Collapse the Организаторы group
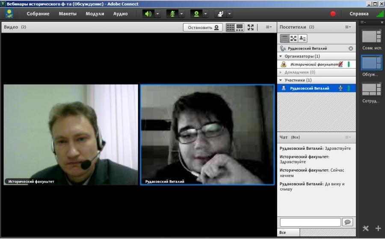Viewport: 385px width, 239px height. (281, 56)
